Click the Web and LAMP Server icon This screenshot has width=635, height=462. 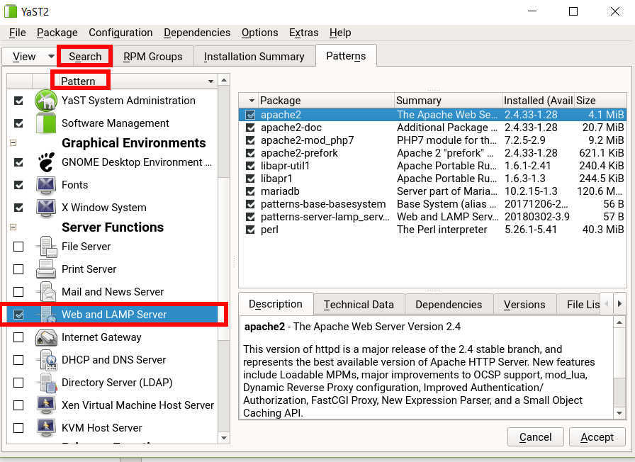(47, 315)
